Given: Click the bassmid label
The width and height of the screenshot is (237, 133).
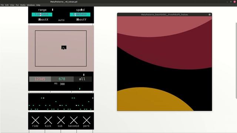Looking at the screenshot, I should coord(74,126).
